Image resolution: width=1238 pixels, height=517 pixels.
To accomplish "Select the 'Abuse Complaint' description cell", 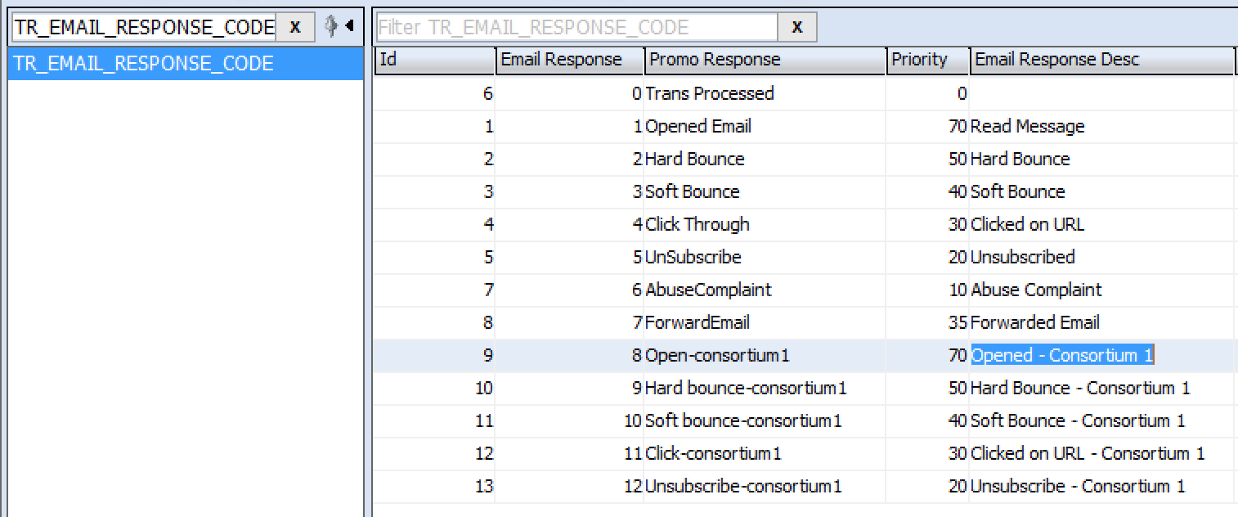I will (1101, 290).
